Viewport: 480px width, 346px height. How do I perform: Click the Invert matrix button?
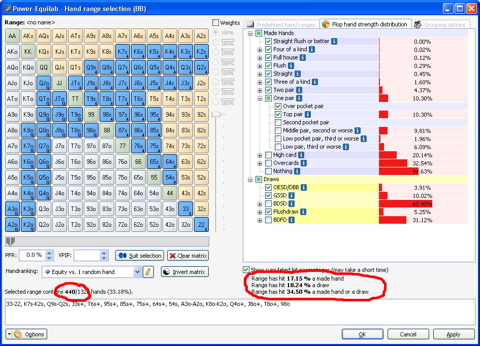pos(185,272)
